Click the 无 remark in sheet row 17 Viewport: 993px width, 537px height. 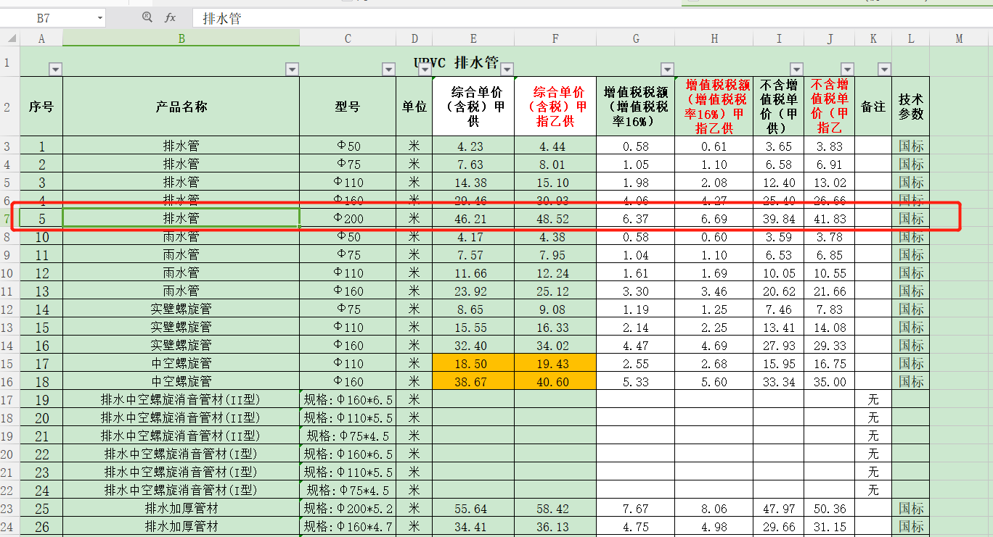pos(873,399)
